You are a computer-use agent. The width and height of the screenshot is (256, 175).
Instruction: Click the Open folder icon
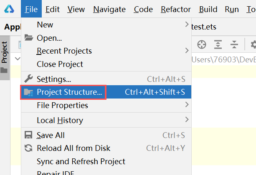coord(29,38)
